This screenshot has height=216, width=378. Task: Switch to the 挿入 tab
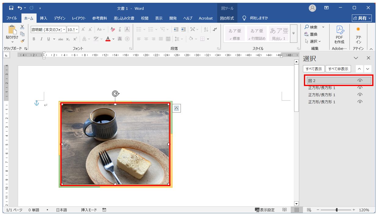coord(44,18)
